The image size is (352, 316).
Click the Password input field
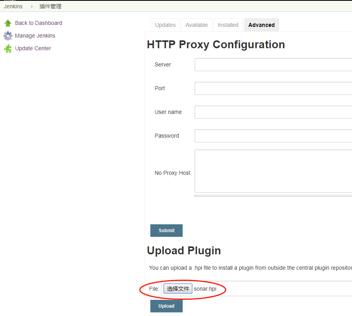(x=273, y=136)
